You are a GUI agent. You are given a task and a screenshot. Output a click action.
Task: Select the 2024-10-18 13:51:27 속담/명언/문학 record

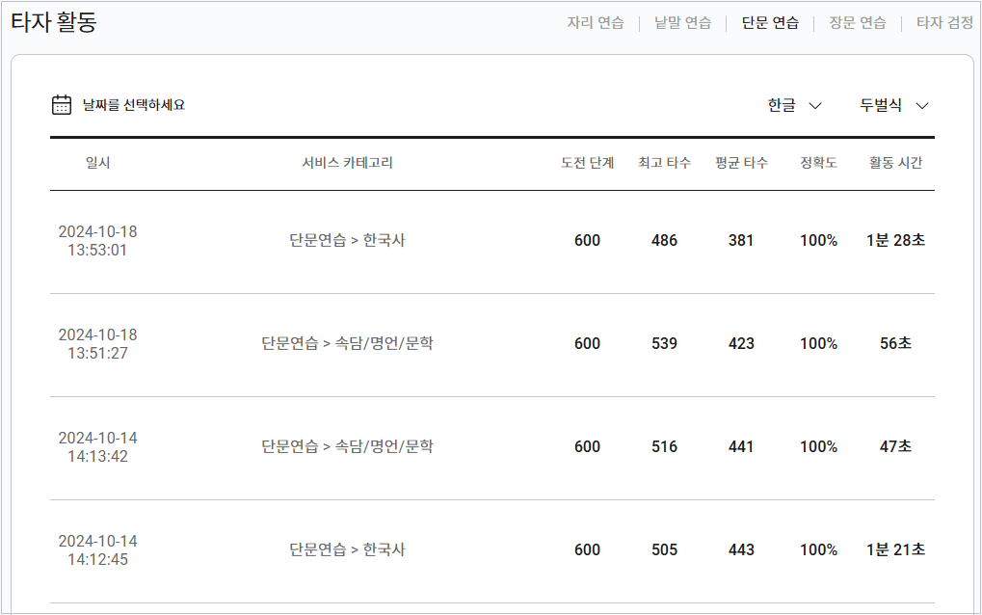492,345
